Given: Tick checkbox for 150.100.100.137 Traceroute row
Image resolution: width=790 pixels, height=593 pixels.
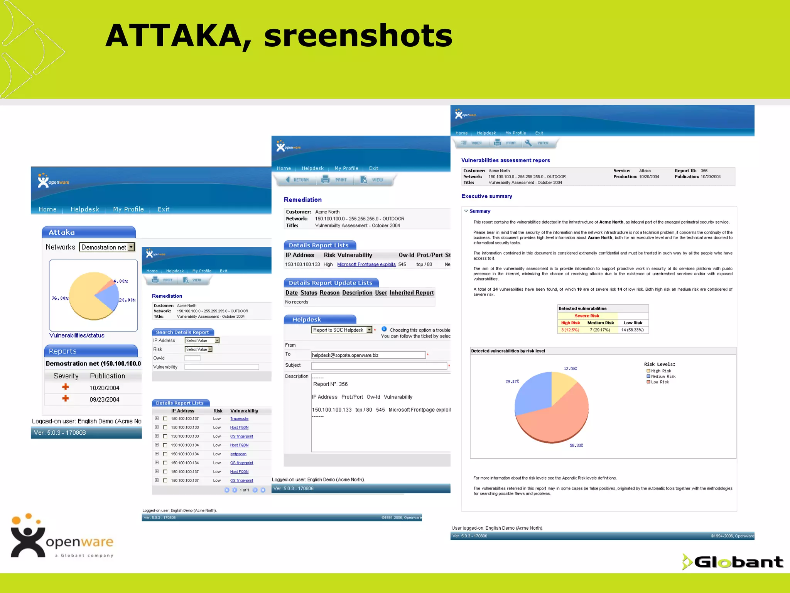Looking at the screenshot, I should click(x=165, y=418).
